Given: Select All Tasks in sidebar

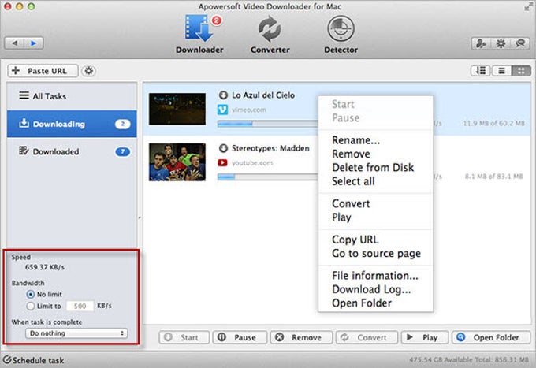Looking at the screenshot, I should [x=72, y=96].
